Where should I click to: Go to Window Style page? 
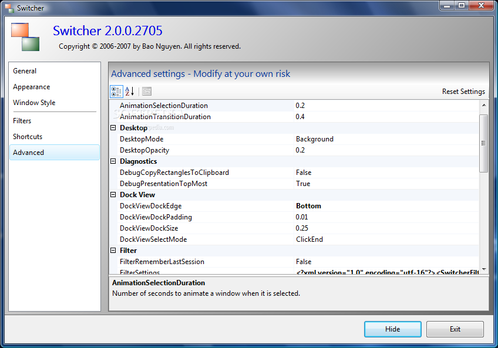coord(55,103)
